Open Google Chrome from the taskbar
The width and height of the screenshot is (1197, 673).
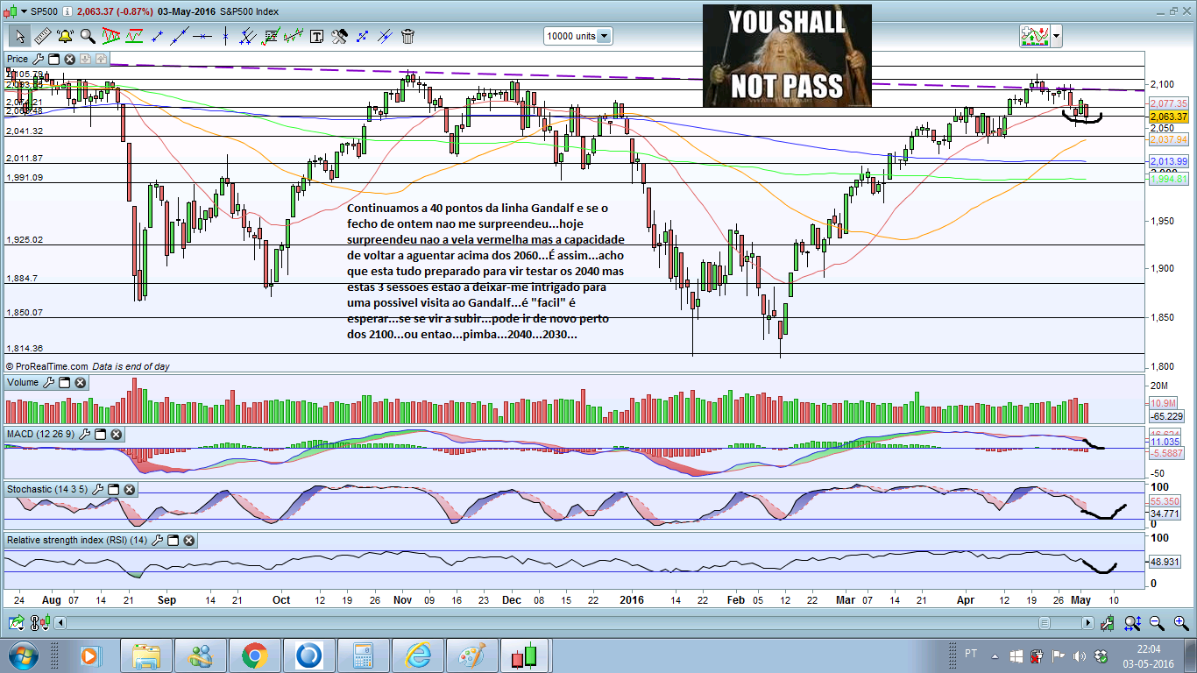pyautogui.click(x=255, y=655)
